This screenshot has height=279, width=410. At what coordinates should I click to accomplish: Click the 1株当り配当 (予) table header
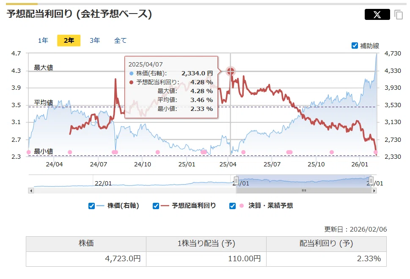pyautogui.click(x=206, y=244)
